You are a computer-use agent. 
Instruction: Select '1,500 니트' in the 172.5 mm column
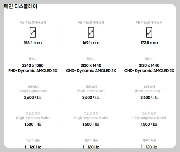tap(149, 124)
